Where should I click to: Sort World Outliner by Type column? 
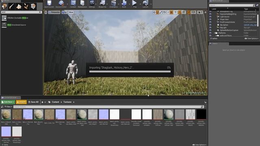(x=246, y=9)
